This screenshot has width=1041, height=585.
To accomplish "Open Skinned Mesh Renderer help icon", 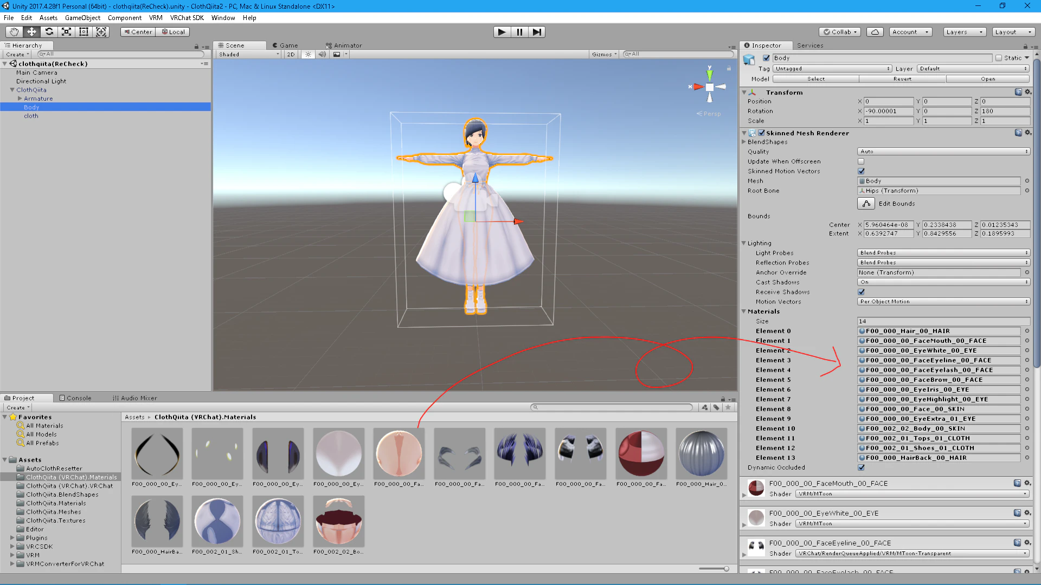I will pos(1018,133).
